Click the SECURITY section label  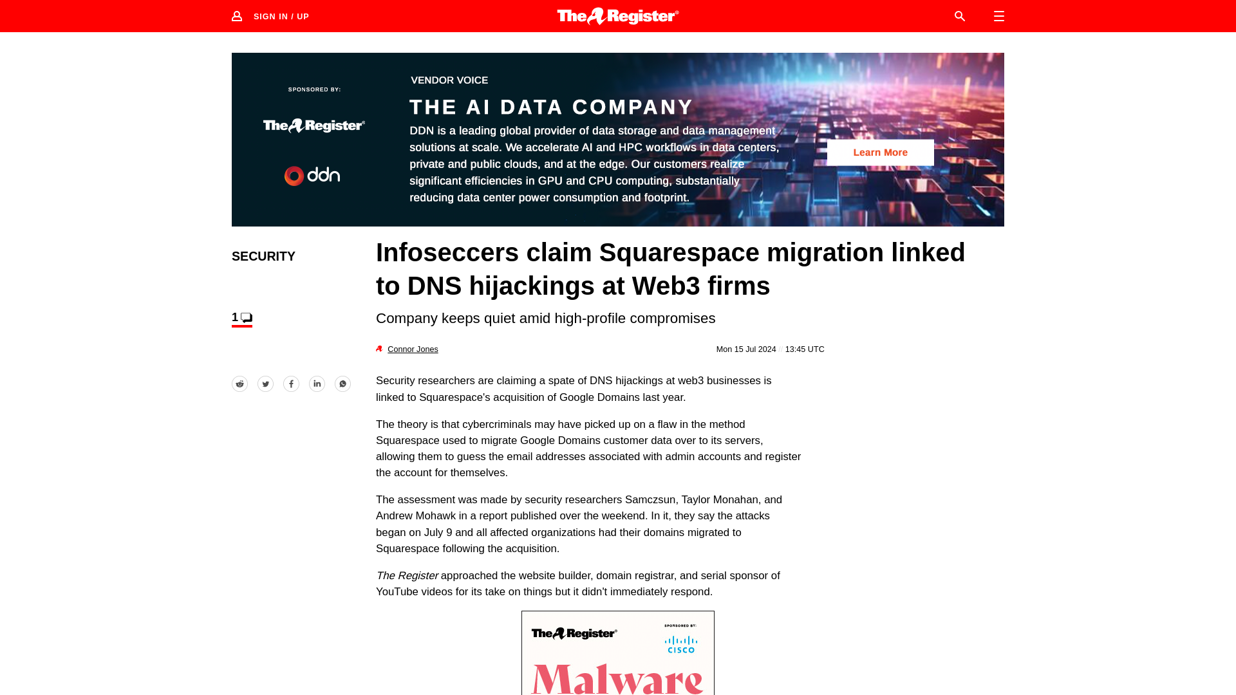pos(263,256)
